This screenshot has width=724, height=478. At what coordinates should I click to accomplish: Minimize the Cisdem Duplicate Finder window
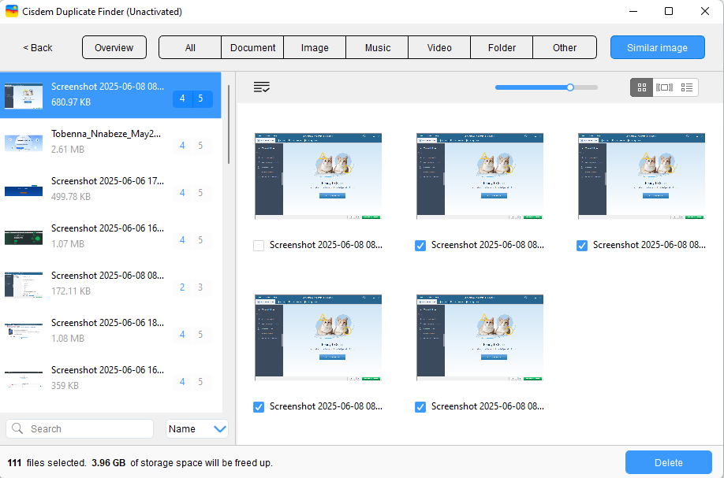[x=633, y=11]
